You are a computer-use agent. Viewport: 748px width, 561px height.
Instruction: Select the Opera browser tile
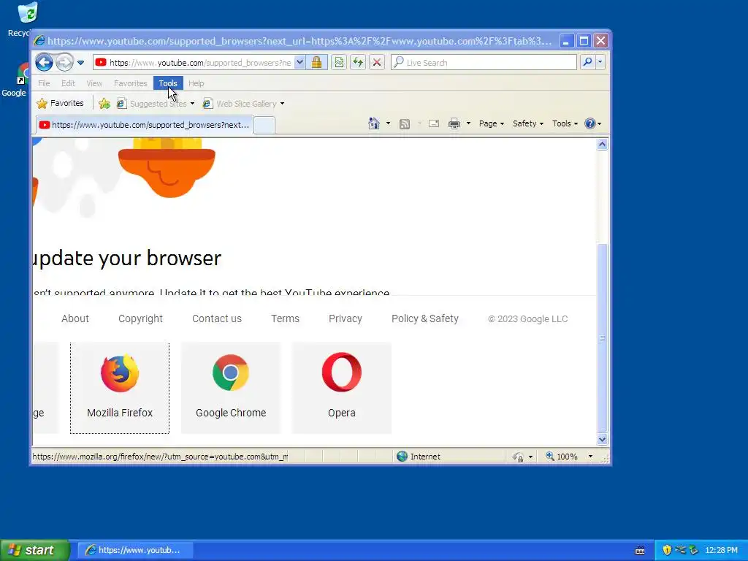click(342, 388)
